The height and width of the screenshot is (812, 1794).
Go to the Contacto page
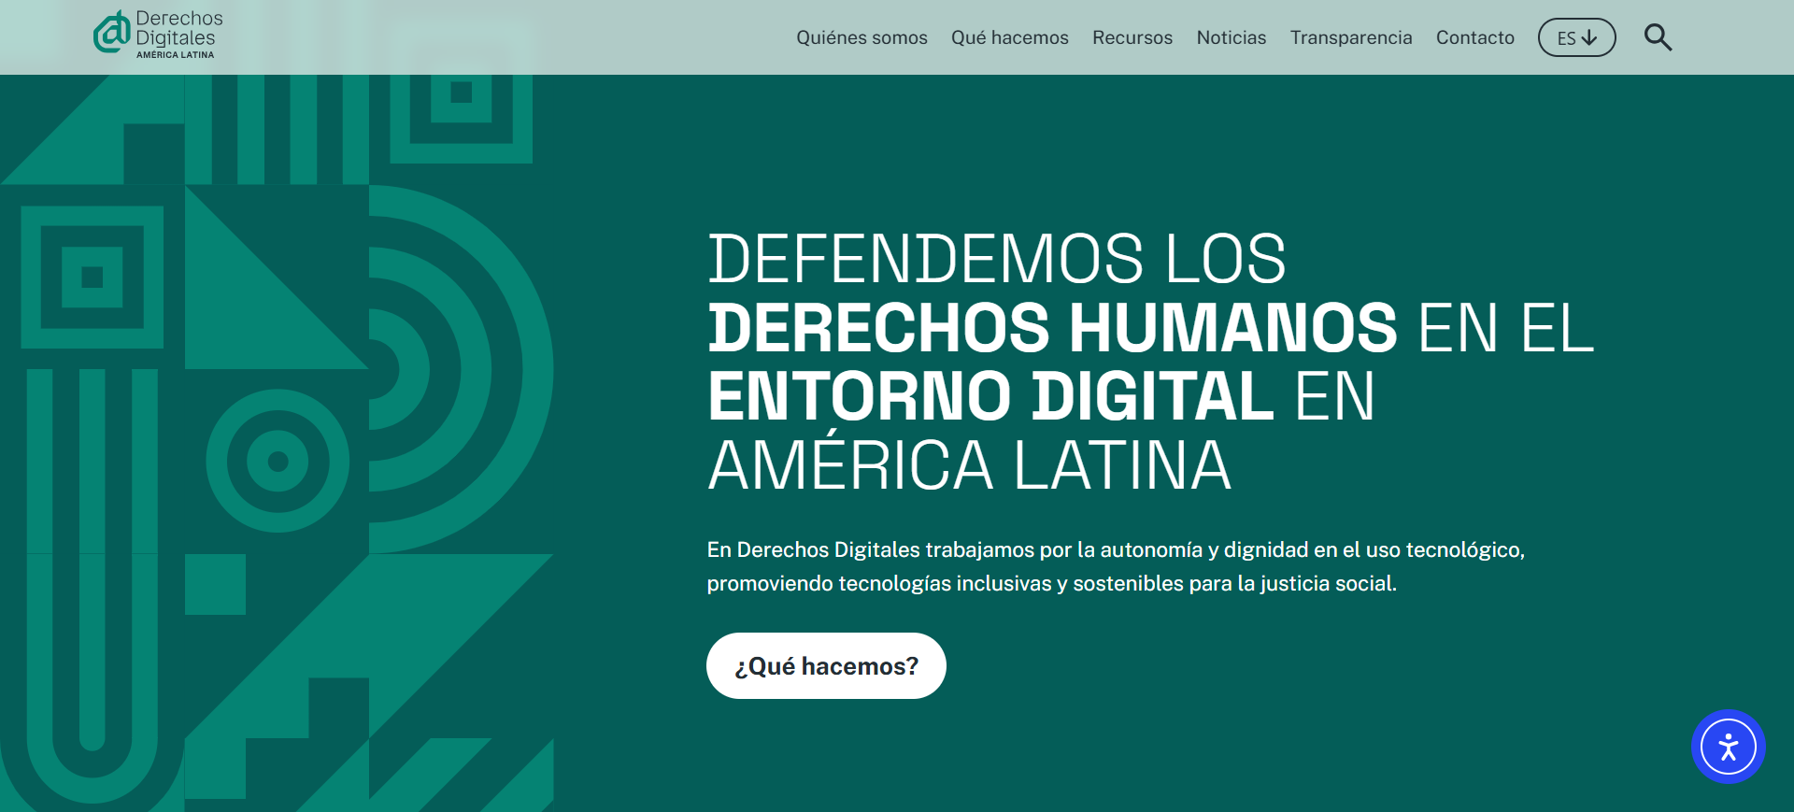(1475, 37)
